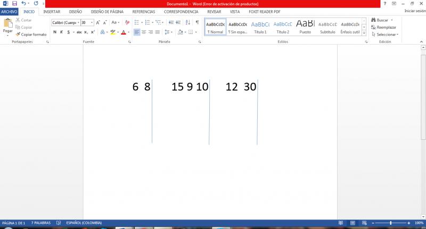Open the Estilos pane launcher
The height and width of the screenshot is (229, 426).
click(366, 42)
